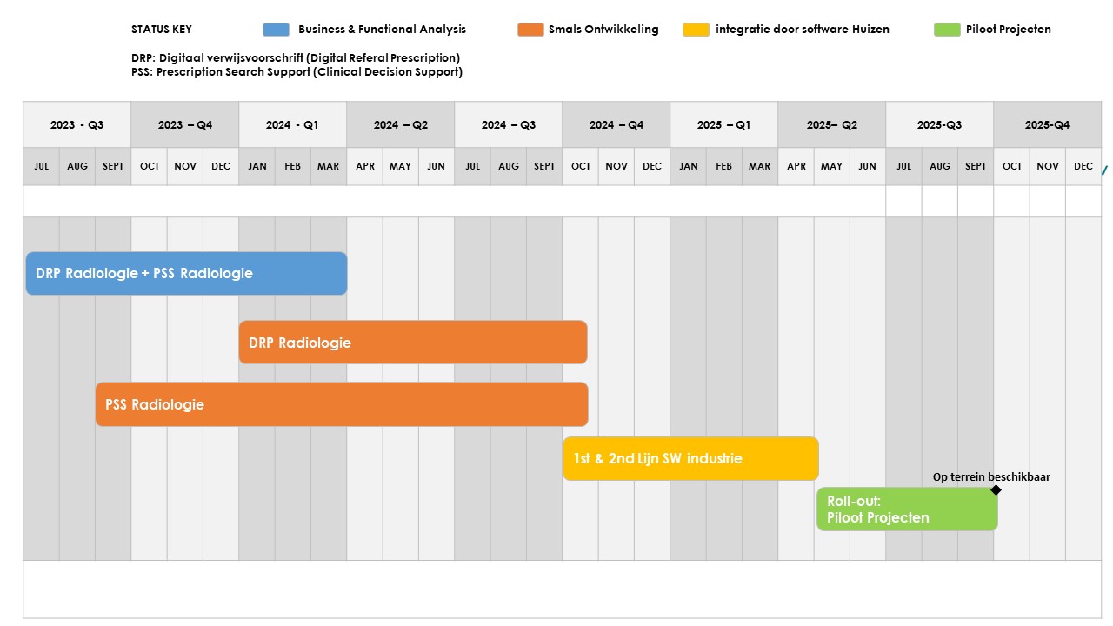
Task: Click the 2025– Q2 quarter header
Action: pos(831,125)
